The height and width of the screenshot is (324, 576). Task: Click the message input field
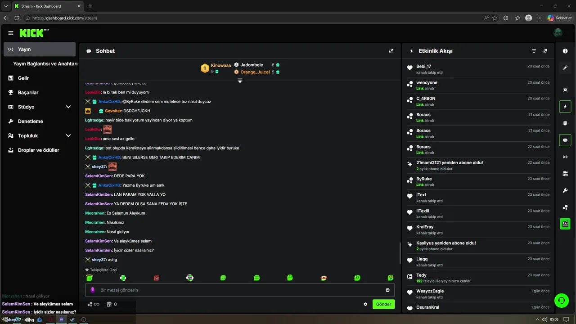(x=240, y=290)
